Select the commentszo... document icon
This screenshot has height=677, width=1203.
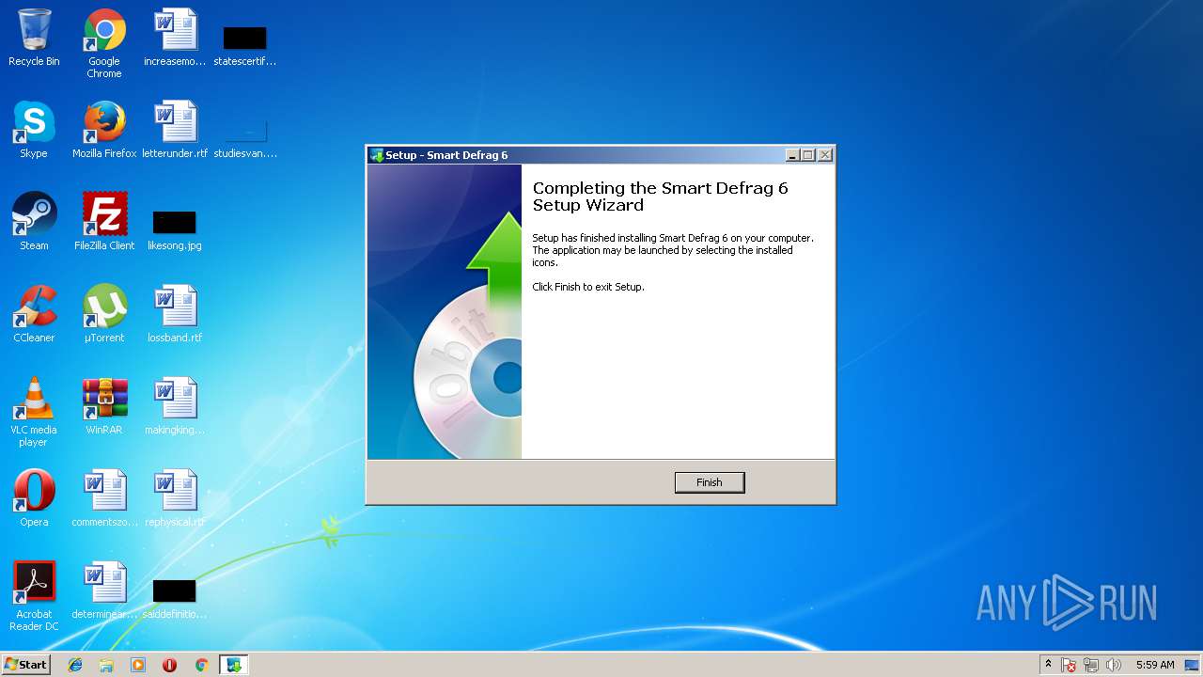click(x=104, y=498)
